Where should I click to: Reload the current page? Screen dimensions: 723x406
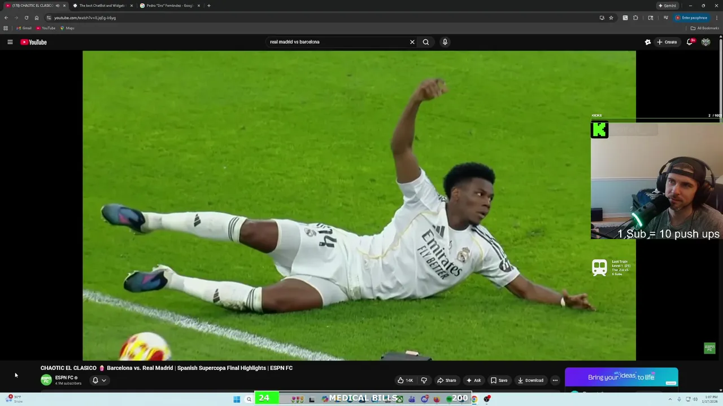tap(26, 17)
